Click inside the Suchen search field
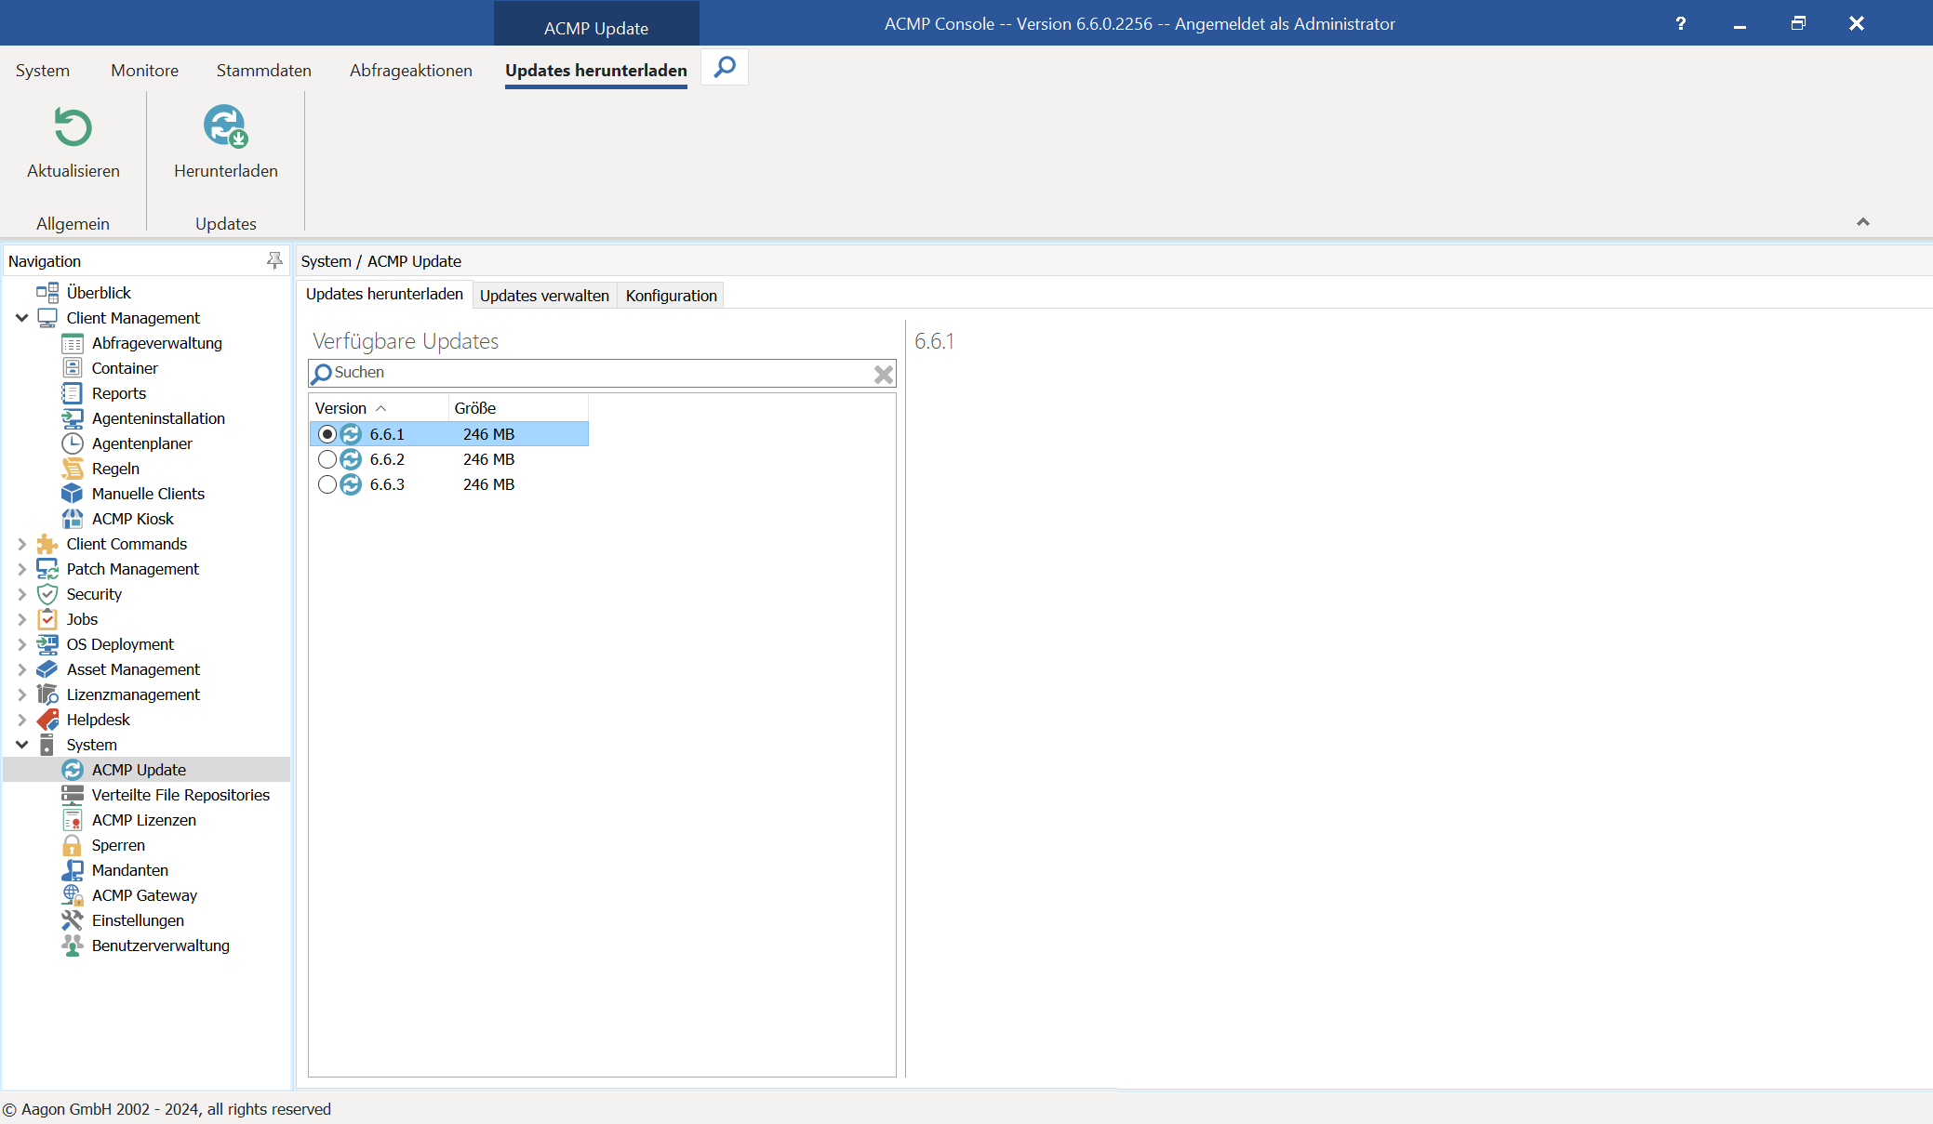Screen dimensions: 1933x1124 click(558, 373)
